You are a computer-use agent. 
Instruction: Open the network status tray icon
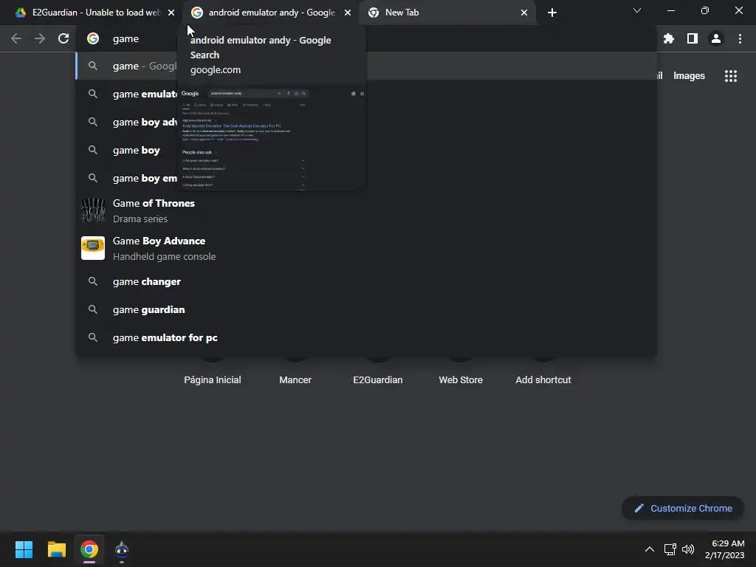point(670,549)
